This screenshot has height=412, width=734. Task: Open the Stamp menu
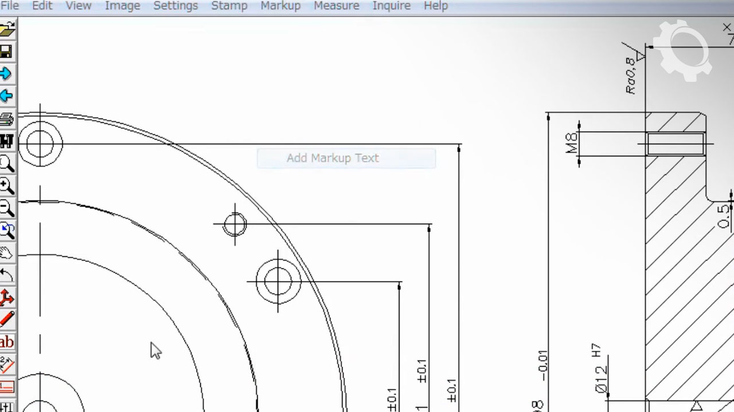click(229, 6)
